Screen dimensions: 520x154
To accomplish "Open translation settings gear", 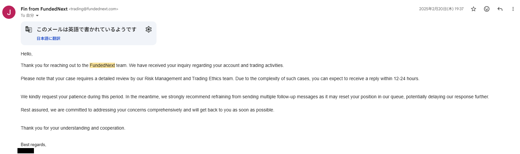I will point(149,29).
